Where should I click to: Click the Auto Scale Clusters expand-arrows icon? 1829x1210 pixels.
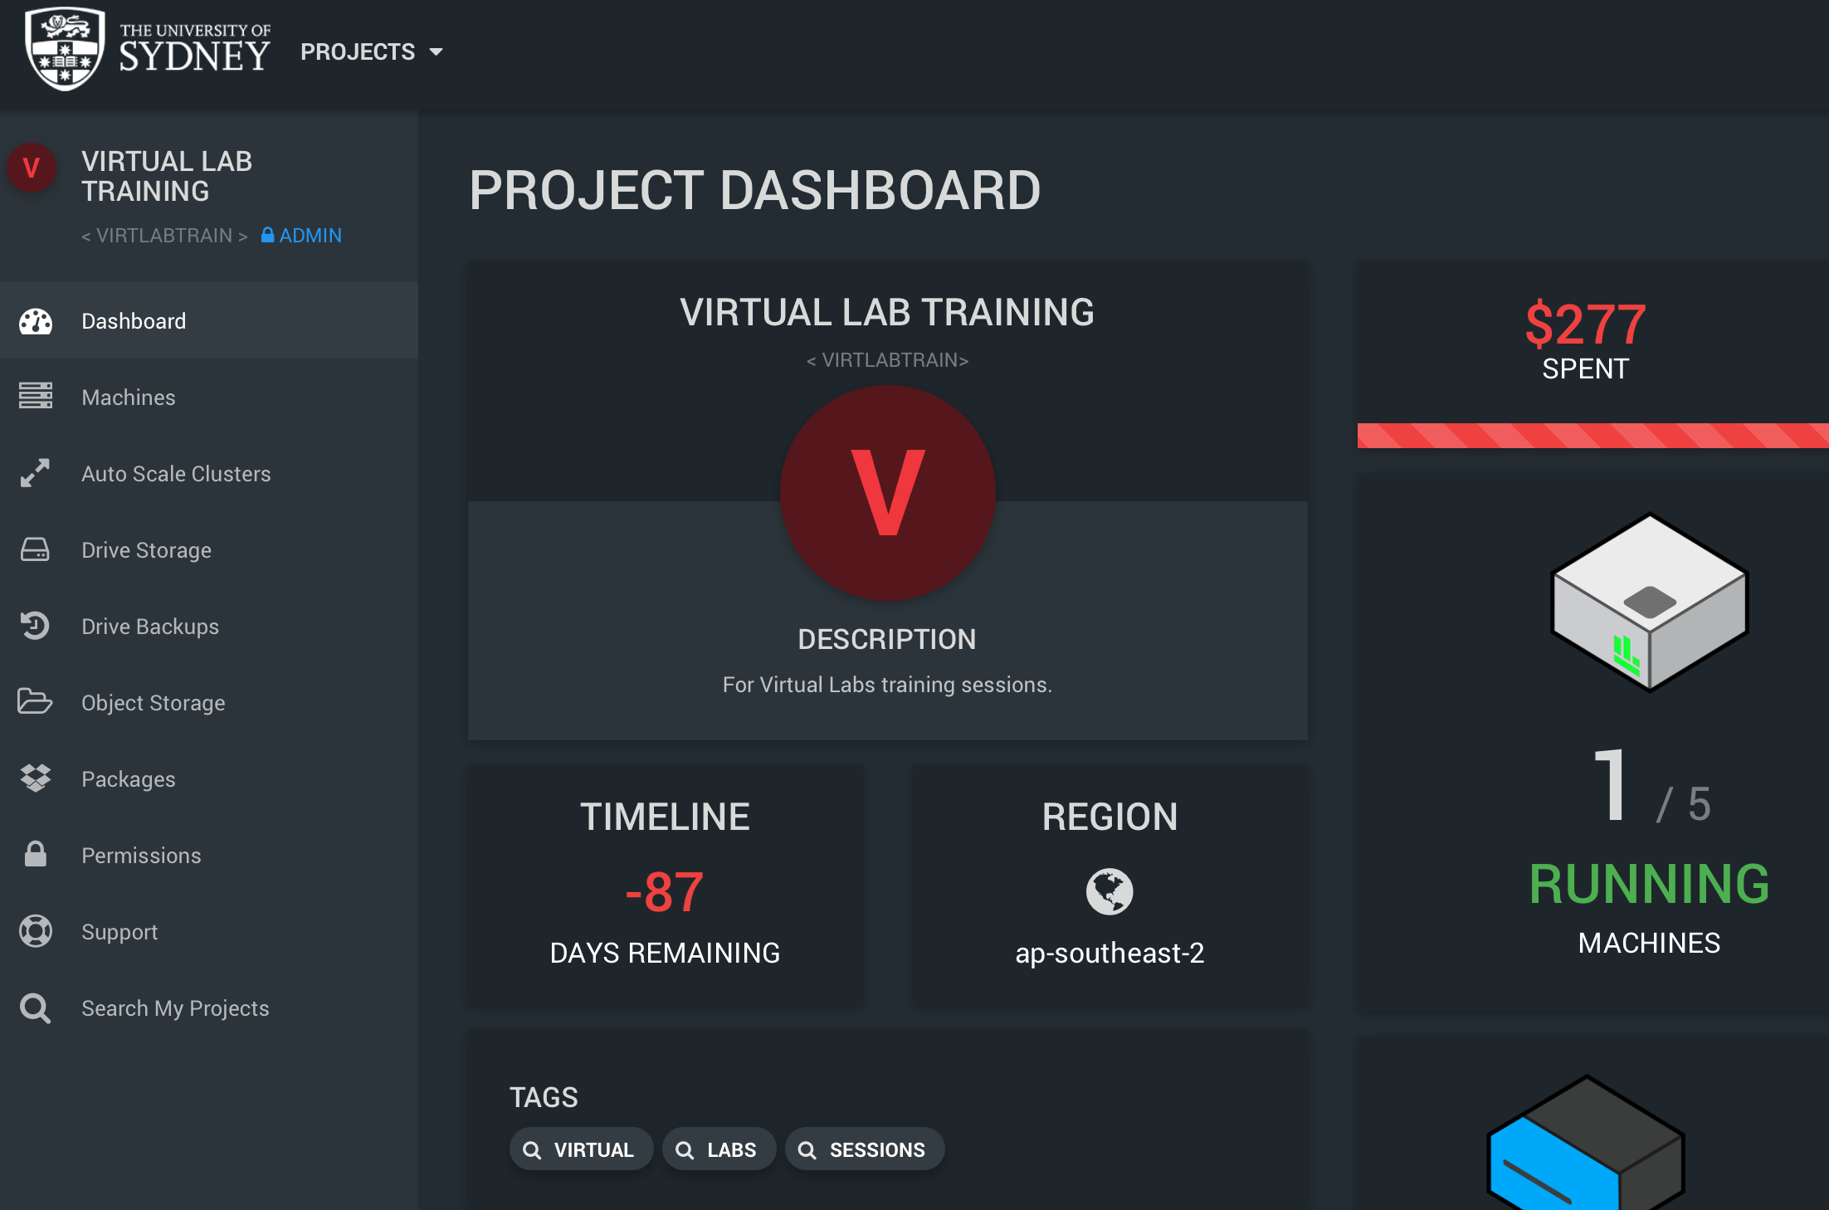pyautogui.click(x=35, y=473)
